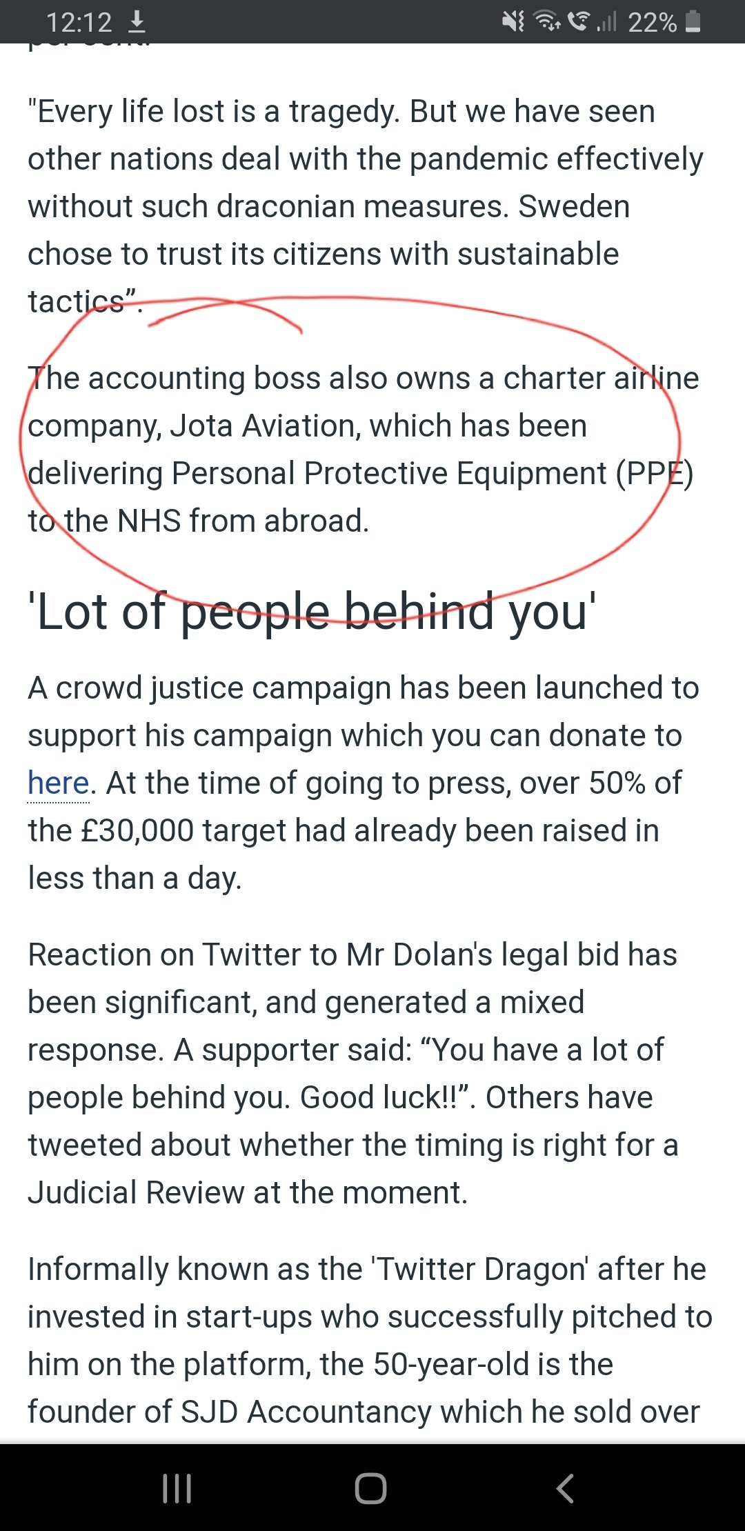Viewport: 745px width, 1531px height.
Task: Tap the 12:12 clock in status bar
Action: tap(79, 23)
